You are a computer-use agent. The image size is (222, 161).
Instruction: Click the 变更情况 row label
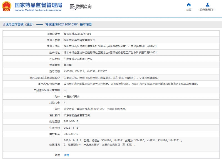pyautogui.click(x=54, y=145)
